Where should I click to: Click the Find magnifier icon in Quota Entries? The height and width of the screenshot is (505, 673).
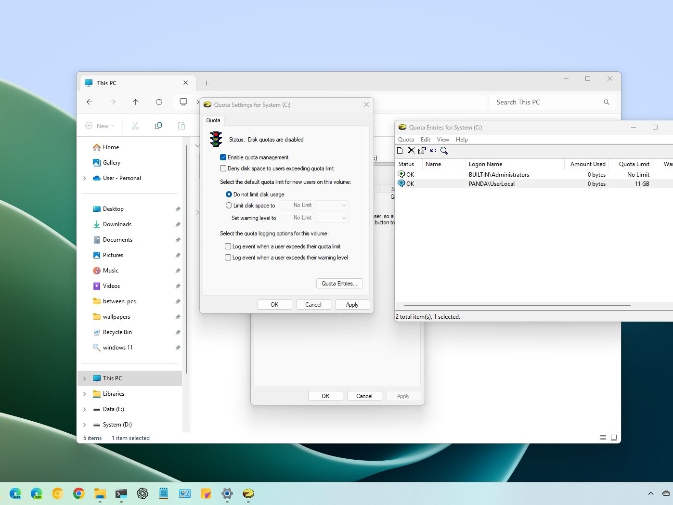click(444, 151)
